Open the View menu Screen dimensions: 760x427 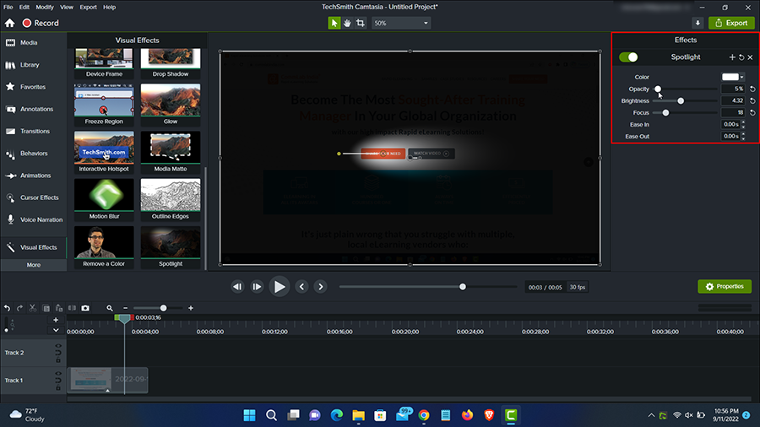click(67, 7)
